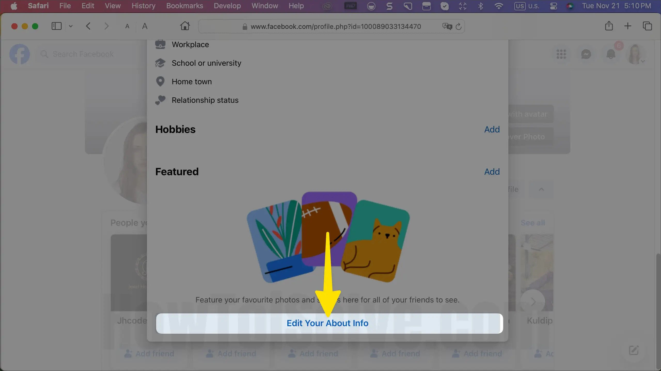Toggle the Safari sidebar icon
Viewport: 661px width, 371px height.
point(57,26)
